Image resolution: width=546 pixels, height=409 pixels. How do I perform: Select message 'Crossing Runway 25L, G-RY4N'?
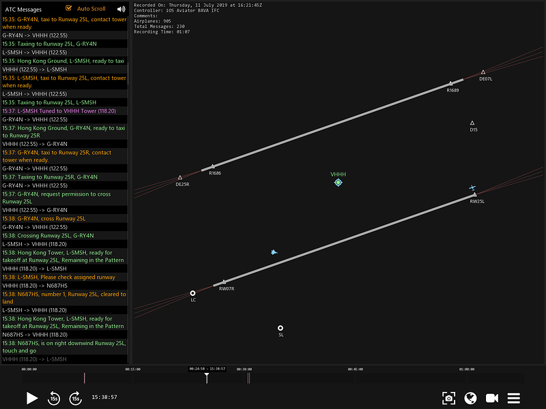64,235
